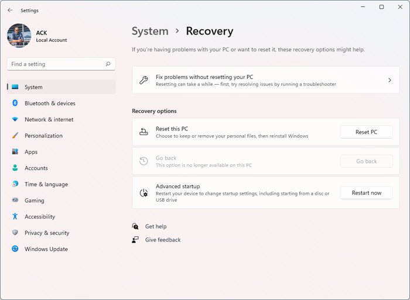Click the Restart now button
The image size is (410, 300).
pyautogui.click(x=366, y=193)
